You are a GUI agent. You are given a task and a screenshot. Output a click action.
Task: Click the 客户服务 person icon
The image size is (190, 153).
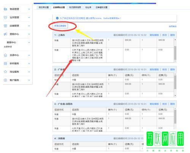click(5, 80)
